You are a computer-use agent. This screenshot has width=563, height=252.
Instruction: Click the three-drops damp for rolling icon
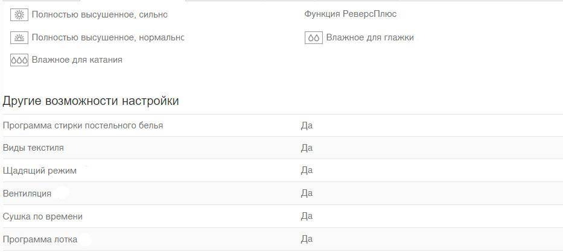[x=19, y=60]
